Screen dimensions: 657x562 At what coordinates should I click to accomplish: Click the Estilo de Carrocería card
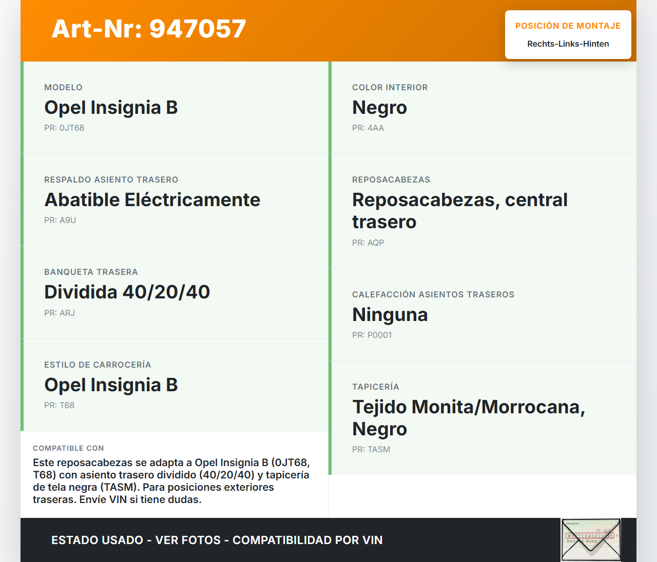(175, 385)
